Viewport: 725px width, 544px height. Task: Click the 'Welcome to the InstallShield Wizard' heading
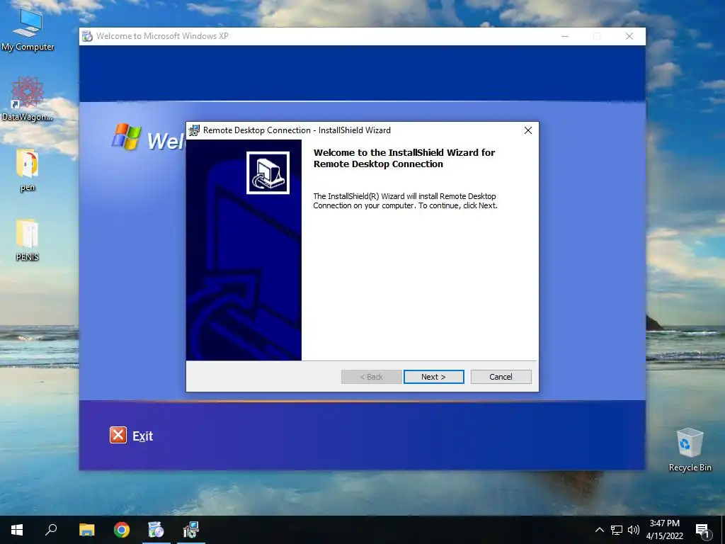point(404,158)
